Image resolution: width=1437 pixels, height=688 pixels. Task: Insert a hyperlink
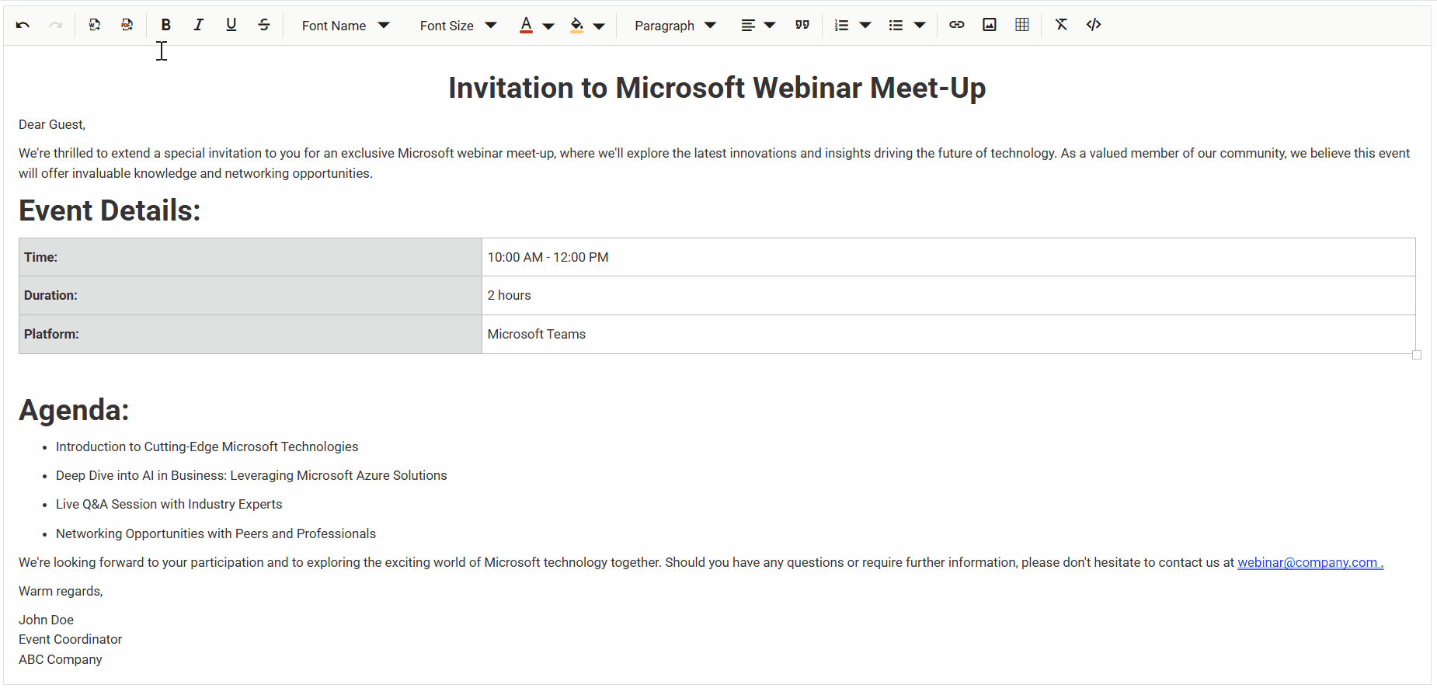957,25
